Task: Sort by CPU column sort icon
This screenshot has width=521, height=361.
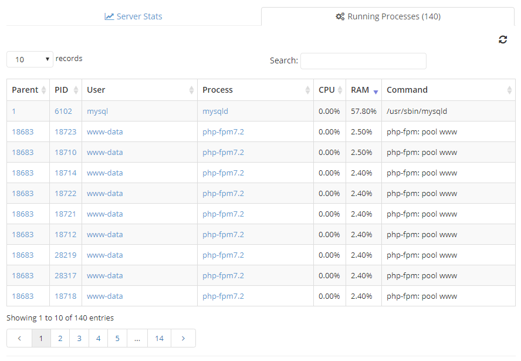Action: pyautogui.click(x=340, y=90)
